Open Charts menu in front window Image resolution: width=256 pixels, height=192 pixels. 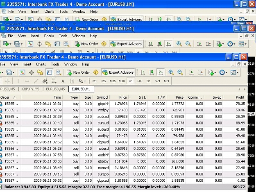pos(41,64)
